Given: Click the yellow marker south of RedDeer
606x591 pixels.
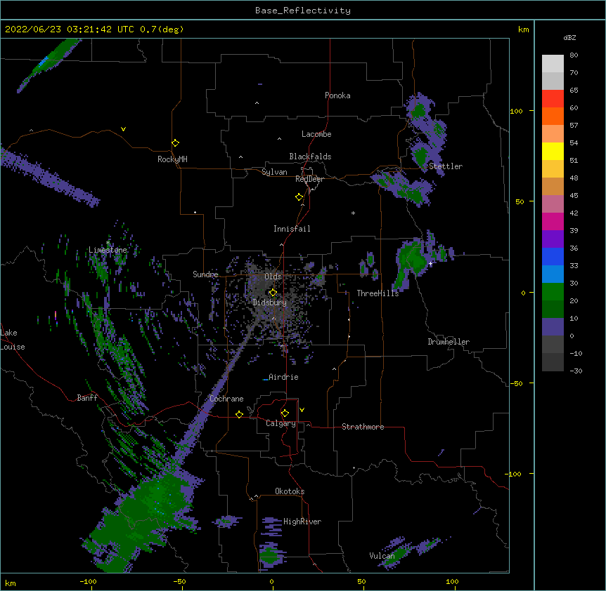Looking at the screenshot, I should [299, 197].
